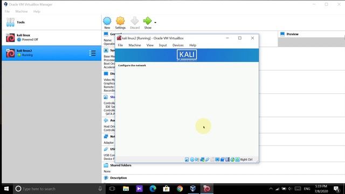Maximize the kali linux2 VM window

[x=240, y=38]
